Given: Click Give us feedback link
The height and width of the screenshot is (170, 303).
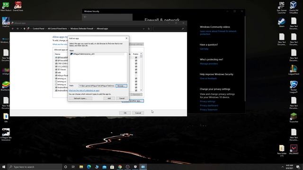Looking at the screenshot, I should (x=208, y=78).
